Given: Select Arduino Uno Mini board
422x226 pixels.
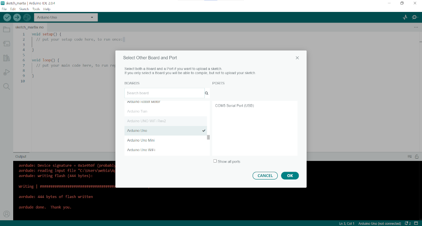Looking at the screenshot, I should pyautogui.click(x=166, y=140).
